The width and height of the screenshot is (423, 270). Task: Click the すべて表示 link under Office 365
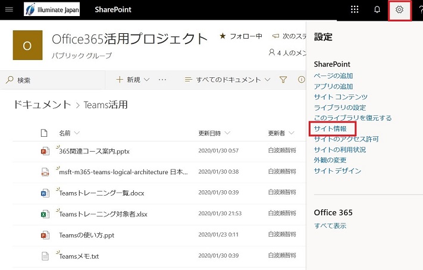click(330, 225)
